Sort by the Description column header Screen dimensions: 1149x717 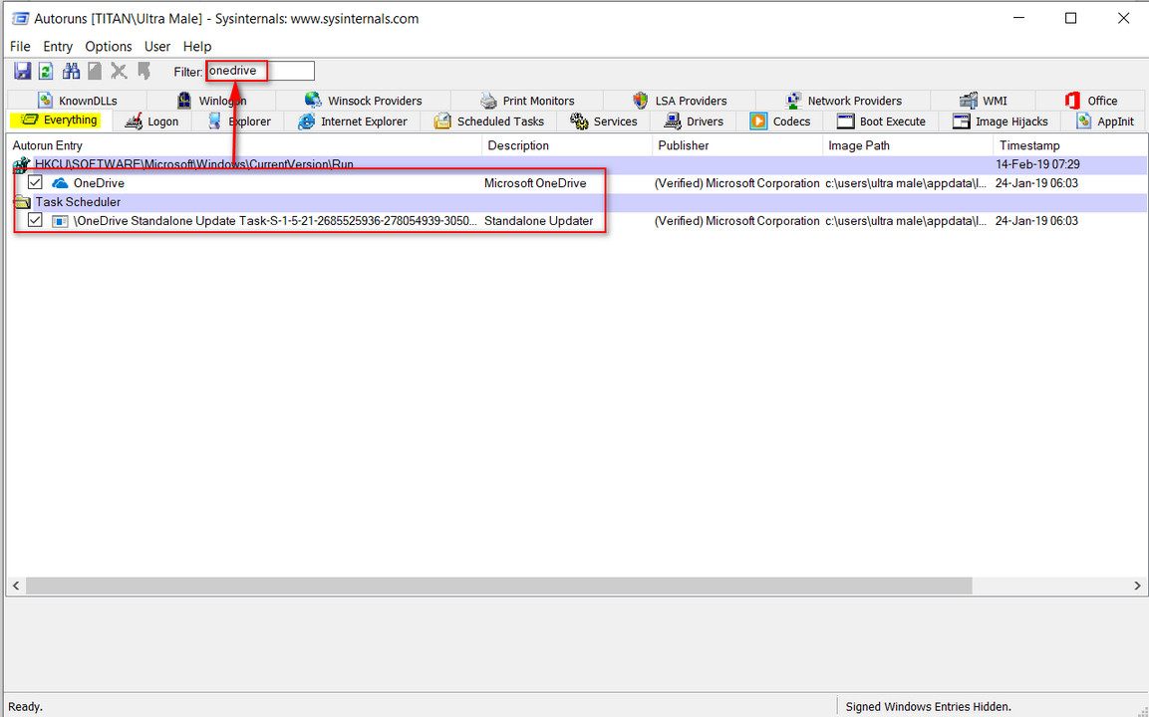coord(567,145)
